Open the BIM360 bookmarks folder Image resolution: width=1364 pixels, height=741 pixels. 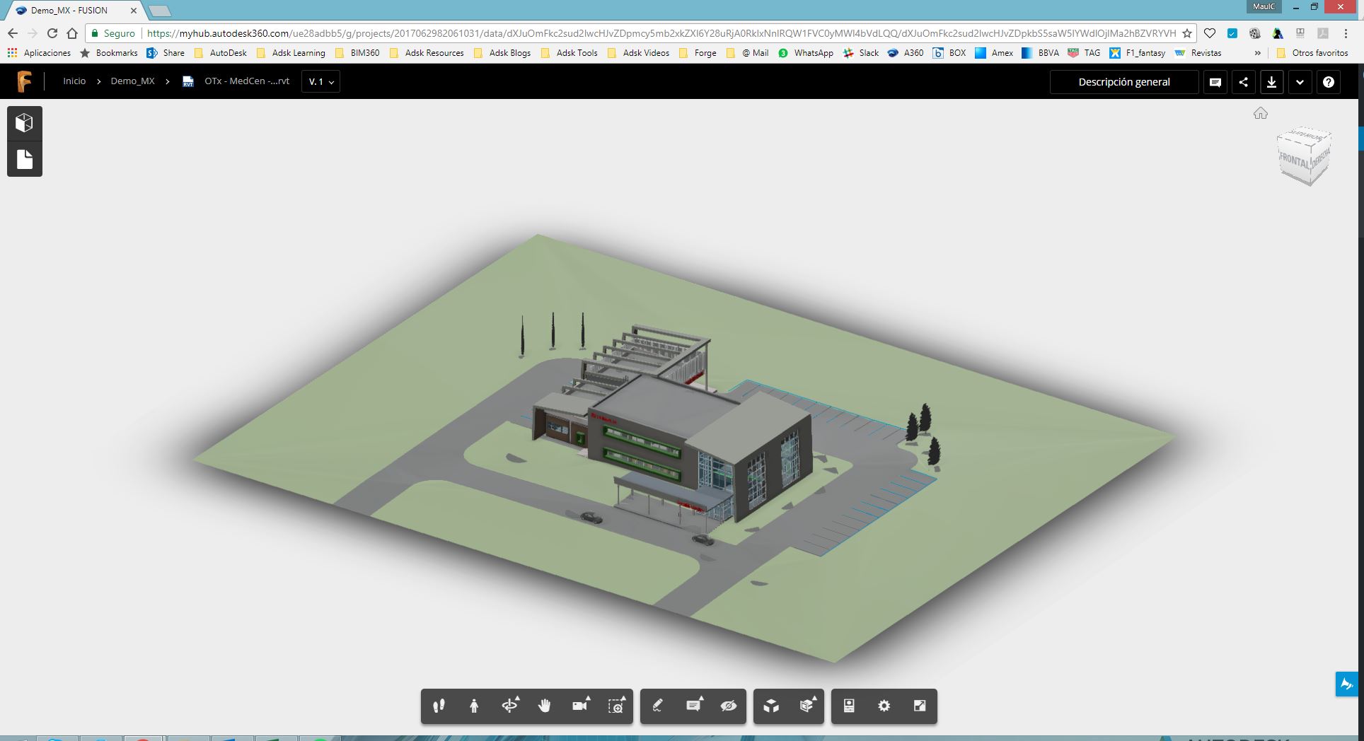point(358,53)
